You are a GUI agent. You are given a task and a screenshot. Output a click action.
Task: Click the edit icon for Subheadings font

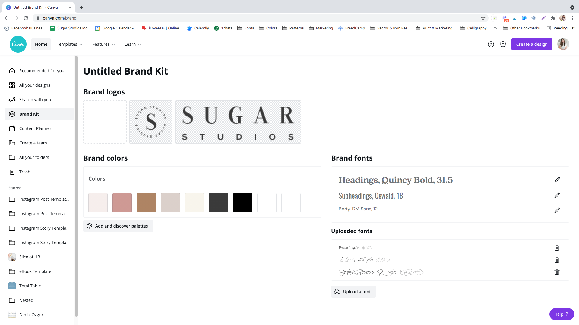[557, 195]
